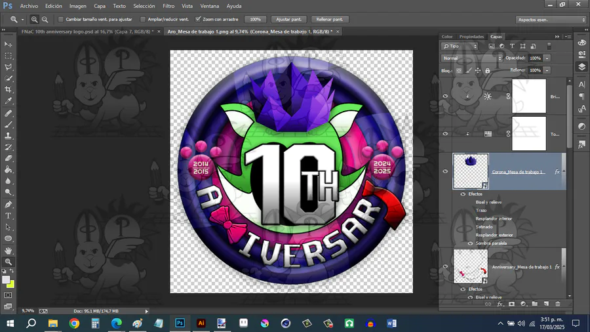Open the Character panel dock icon

(581, 85)
